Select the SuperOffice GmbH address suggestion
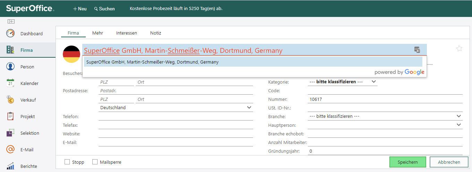 click(x=253, y=62)
